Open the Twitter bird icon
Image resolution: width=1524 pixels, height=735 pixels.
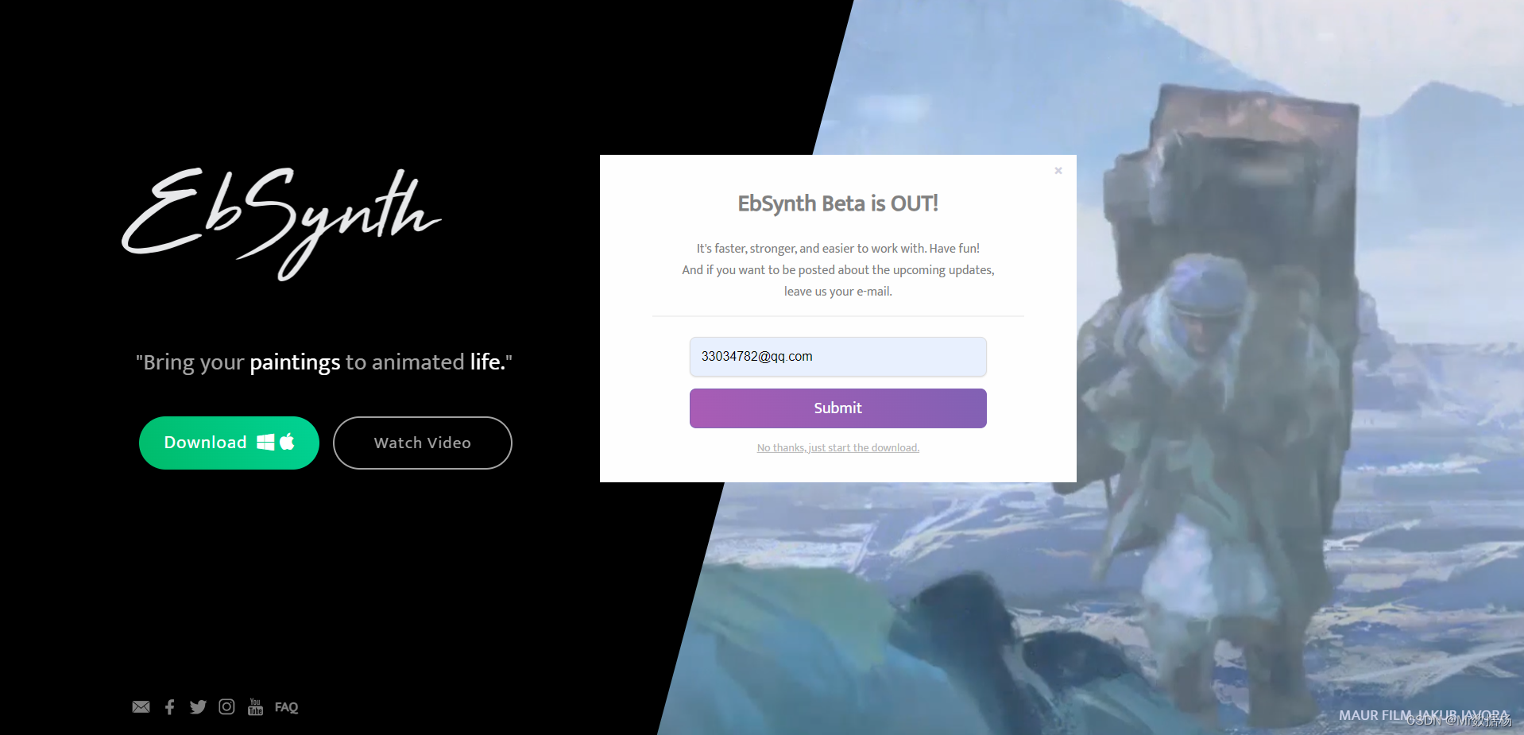click(x=198, y=707)
